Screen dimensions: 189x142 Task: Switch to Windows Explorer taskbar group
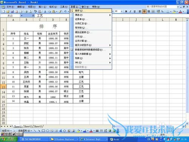click(x=64, y=139)
